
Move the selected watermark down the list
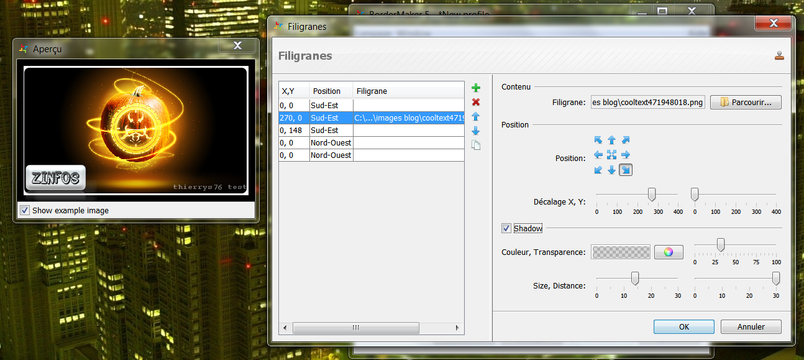[475, 131]
